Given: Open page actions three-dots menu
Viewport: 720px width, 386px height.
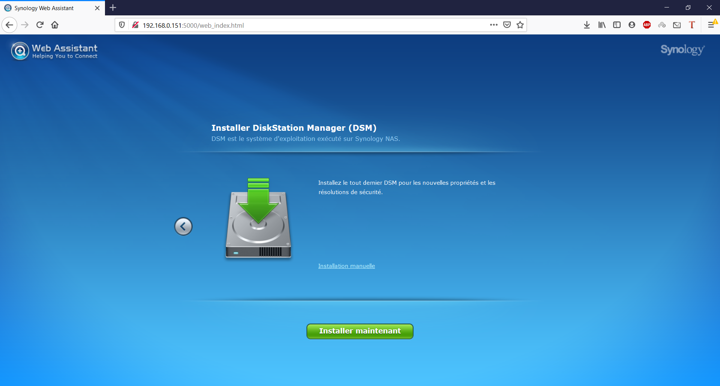Looking at the screenshot, I should click(493, 25).
